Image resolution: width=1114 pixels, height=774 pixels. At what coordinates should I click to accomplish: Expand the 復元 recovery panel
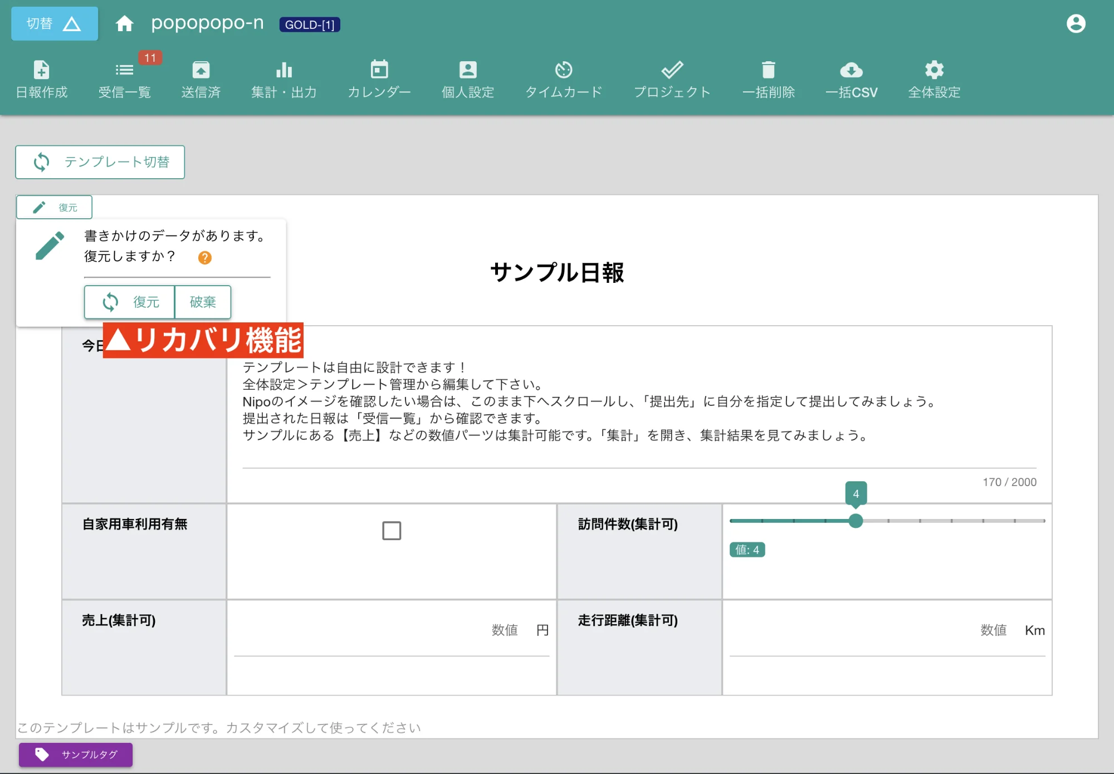53,207
